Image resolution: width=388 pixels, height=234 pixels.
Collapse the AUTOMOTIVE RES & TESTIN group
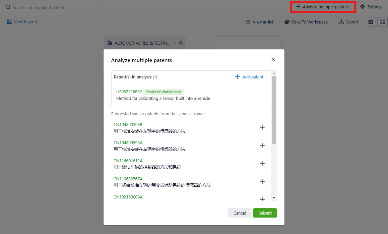pyautogui.click(x=180, y=43)
